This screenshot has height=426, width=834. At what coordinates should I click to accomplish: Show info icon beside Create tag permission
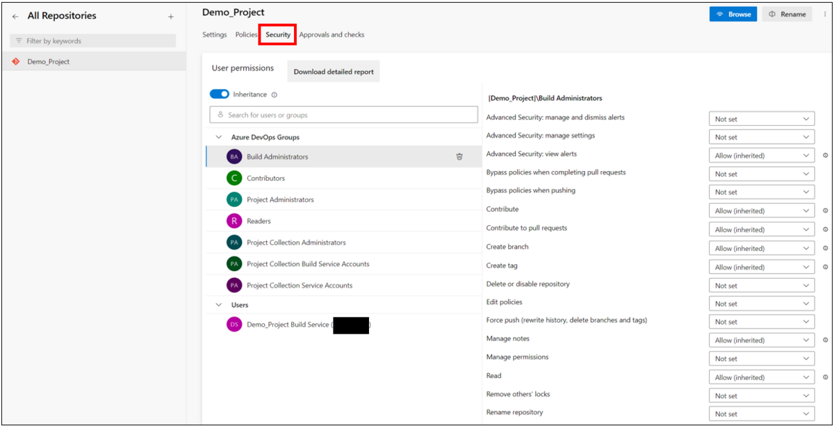(825, 267)
